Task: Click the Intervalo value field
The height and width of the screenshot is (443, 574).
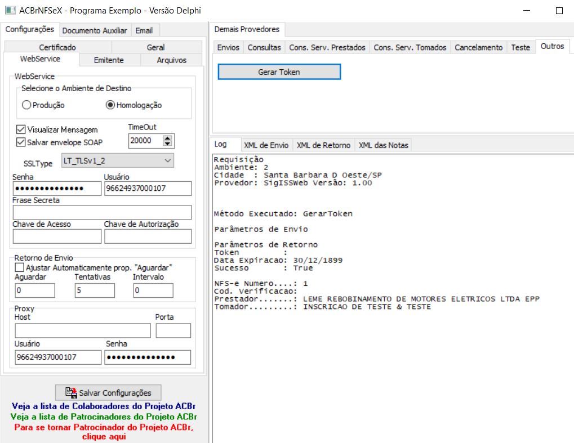Action: [153, 290]
